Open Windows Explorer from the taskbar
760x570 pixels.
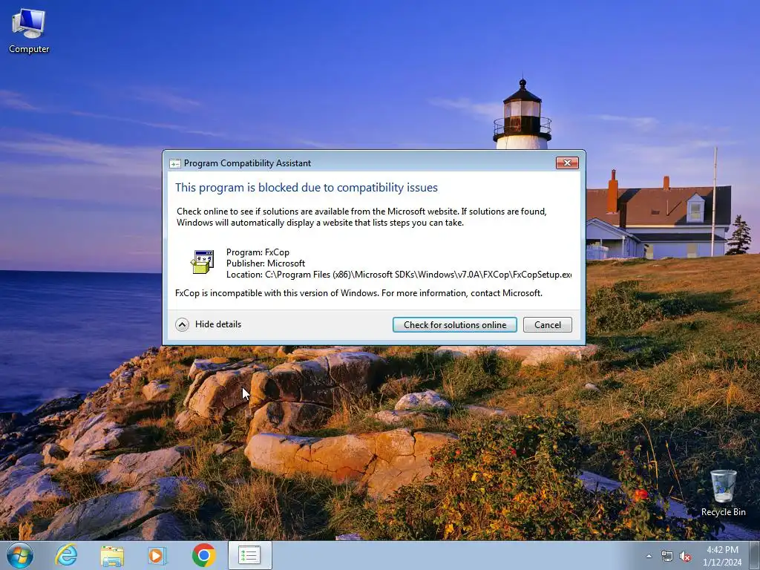(112, 555)
